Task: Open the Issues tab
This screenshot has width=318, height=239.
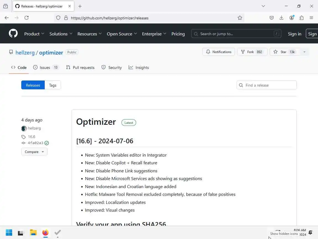Action: pyautogui.click(x=46, y=67)
